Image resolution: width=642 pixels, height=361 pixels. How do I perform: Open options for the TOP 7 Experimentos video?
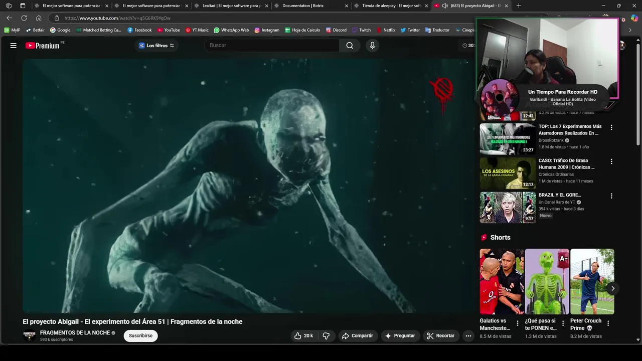[611, 127]
